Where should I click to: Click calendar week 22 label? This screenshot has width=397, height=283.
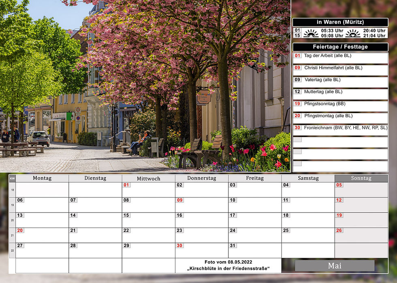[x=12, y=251]
